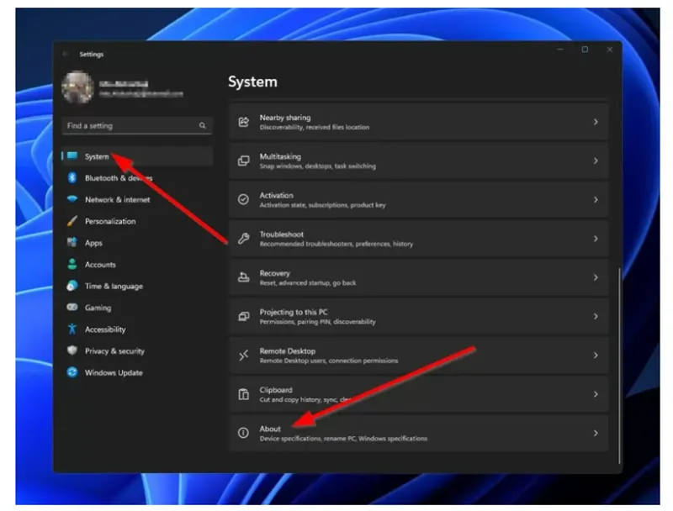Click the Nearby sharing share icon
673x511 pixels.
point(243,122)
